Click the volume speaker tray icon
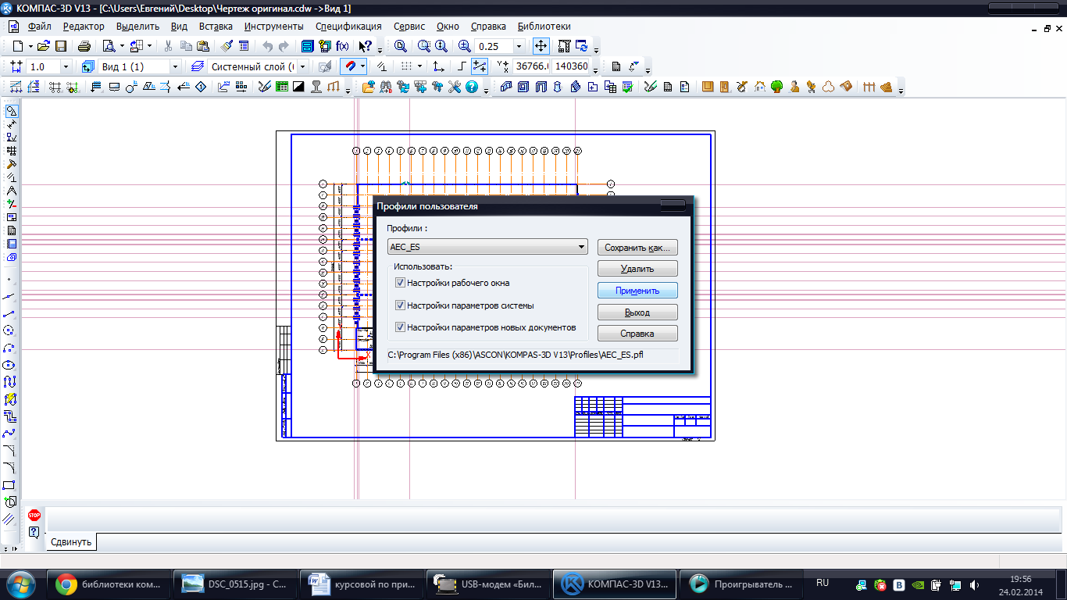This screenshot has width=1067, height=600. (x=974, y=584)
